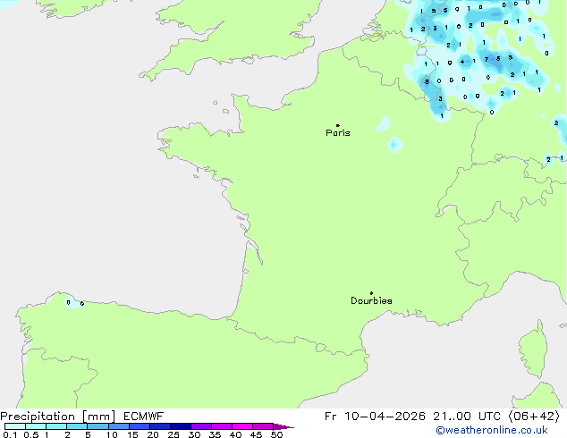The height and width of the screenshot is (438, 567).
Task: Select the Paris location dot marker
Action: (338, 125)
